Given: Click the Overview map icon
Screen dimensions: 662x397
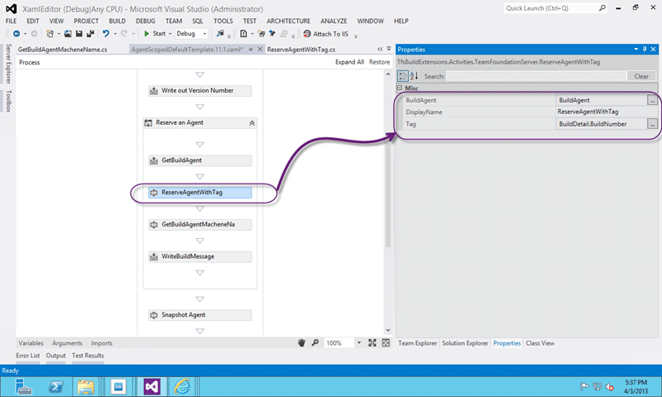Looking at the screenshot, I should (x=386, y=343).
